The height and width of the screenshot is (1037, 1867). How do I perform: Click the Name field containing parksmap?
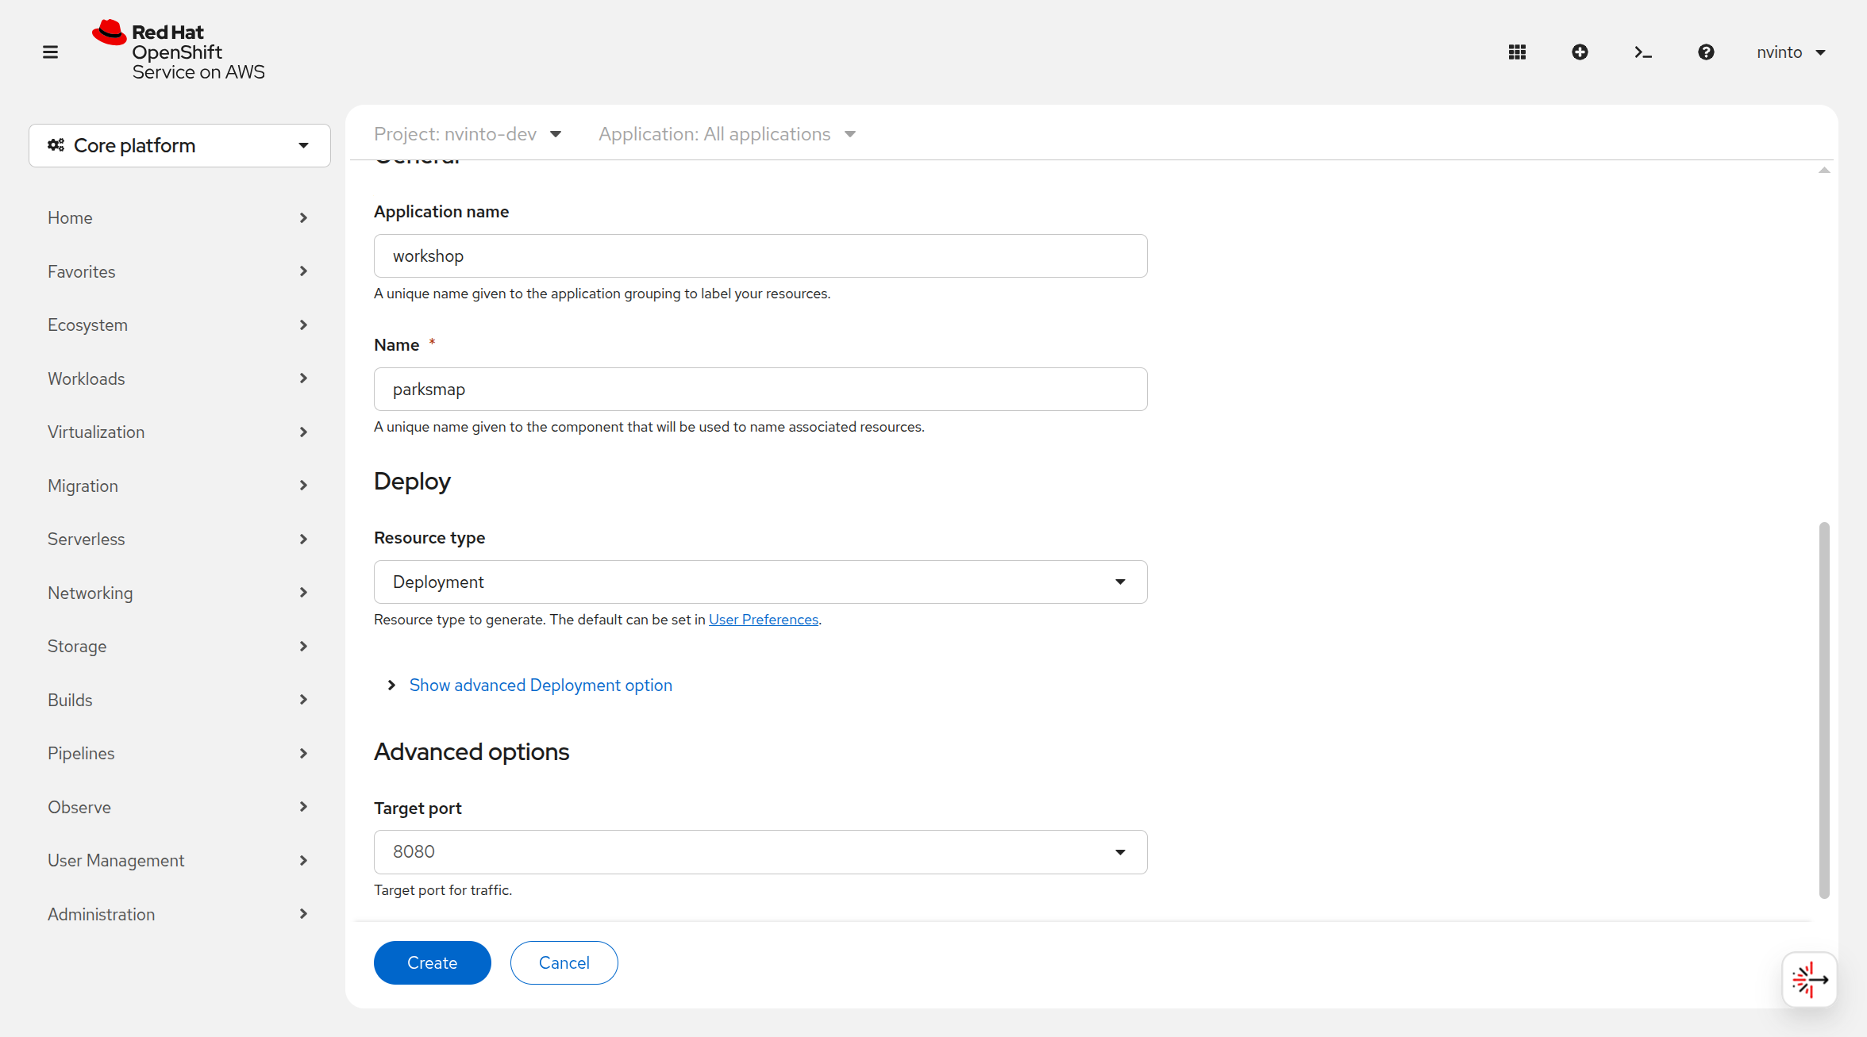point(760,389)
